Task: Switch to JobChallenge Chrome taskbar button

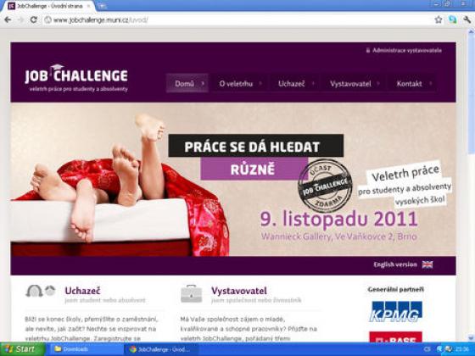Action: pyautogui.click(x=160, y=349)
